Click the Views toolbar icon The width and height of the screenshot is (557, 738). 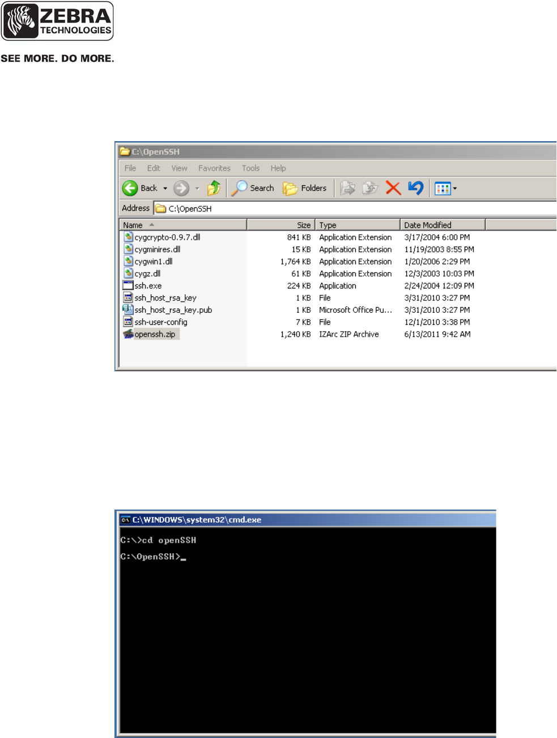point(442,189)
